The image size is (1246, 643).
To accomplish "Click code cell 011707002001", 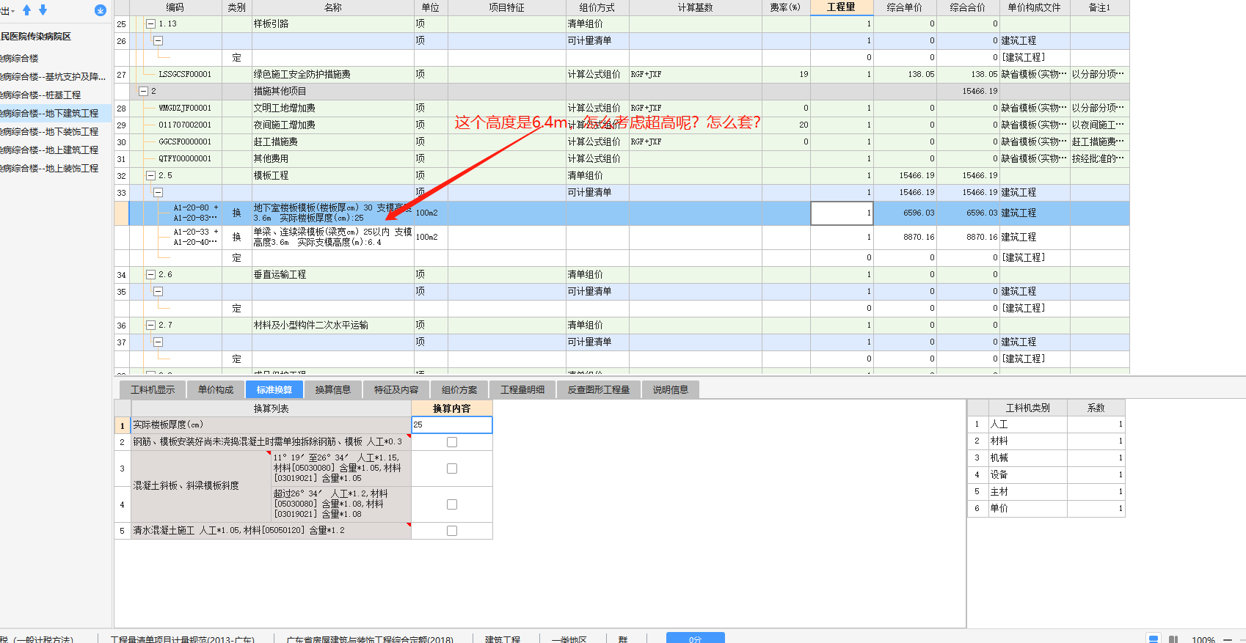I will click(185, 125).
